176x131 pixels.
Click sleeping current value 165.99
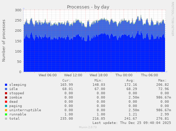[67, 85]
